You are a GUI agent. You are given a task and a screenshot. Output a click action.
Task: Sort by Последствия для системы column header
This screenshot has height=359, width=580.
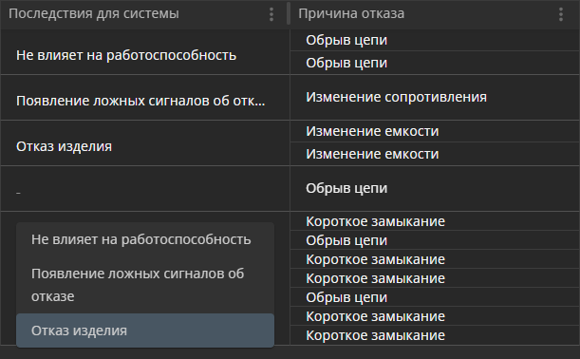click(94, 13)
